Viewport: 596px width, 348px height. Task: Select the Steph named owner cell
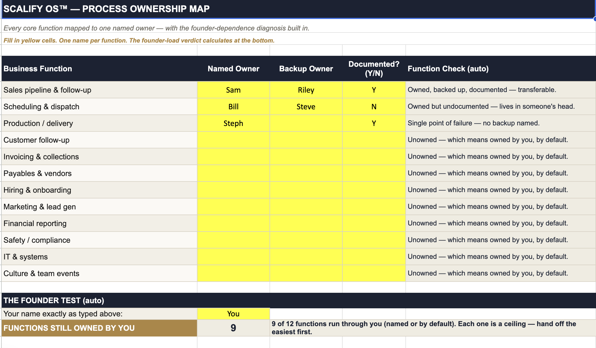(233, 123)
